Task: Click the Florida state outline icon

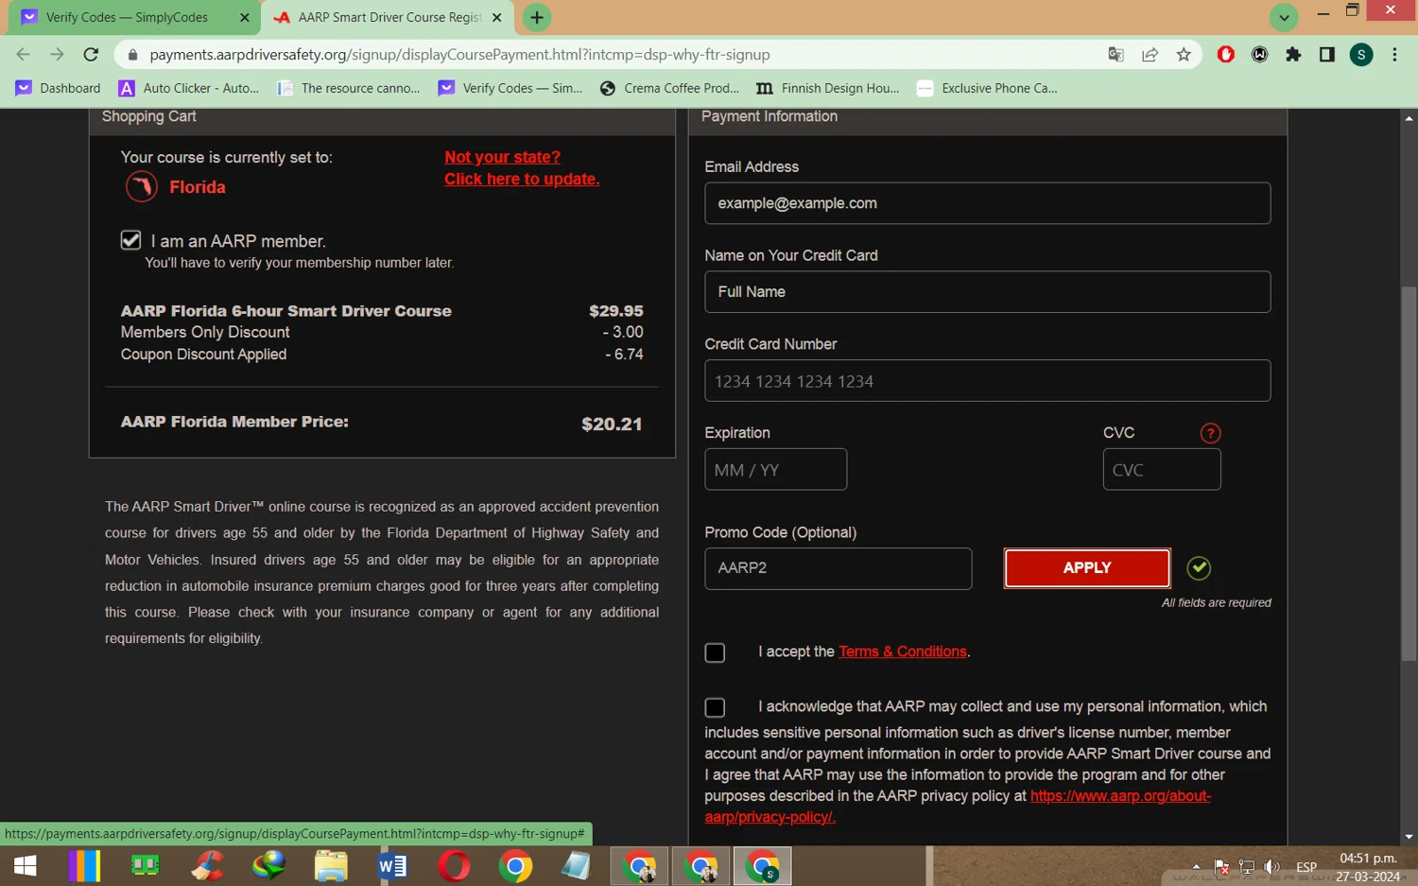Action: (x=142, y=186)
